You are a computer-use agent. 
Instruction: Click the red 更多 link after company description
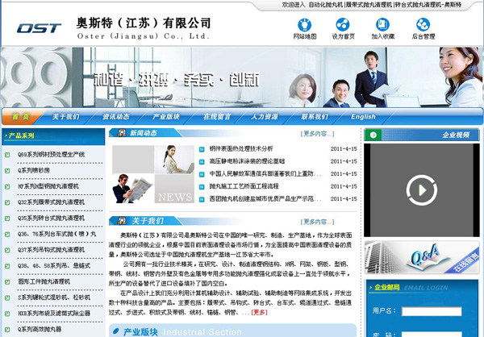[x=259, y=311]
